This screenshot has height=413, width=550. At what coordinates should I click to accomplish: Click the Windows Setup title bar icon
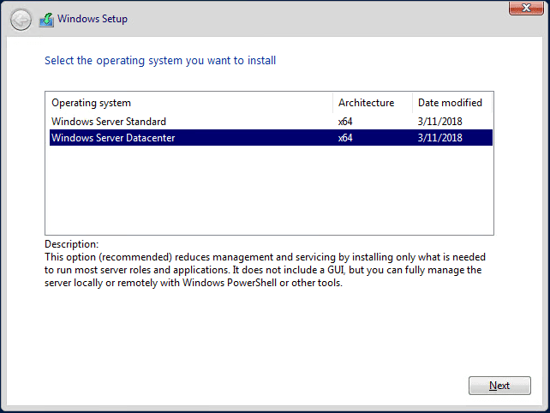pyautogui.click(x=46, y=20)
